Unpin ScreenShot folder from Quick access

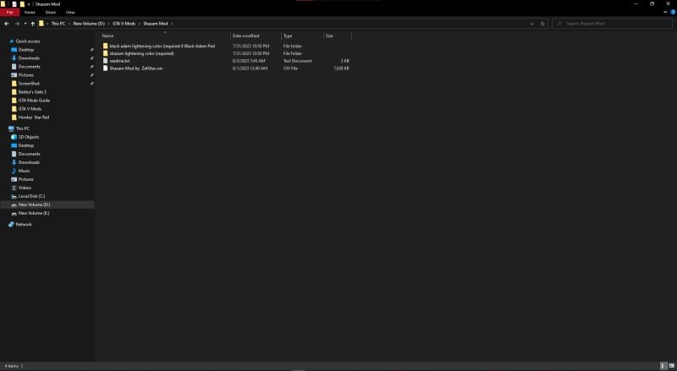(91, 84)
